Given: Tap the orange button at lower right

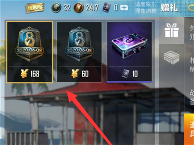Looking at the screenshot, I should [x=189, y=129].
